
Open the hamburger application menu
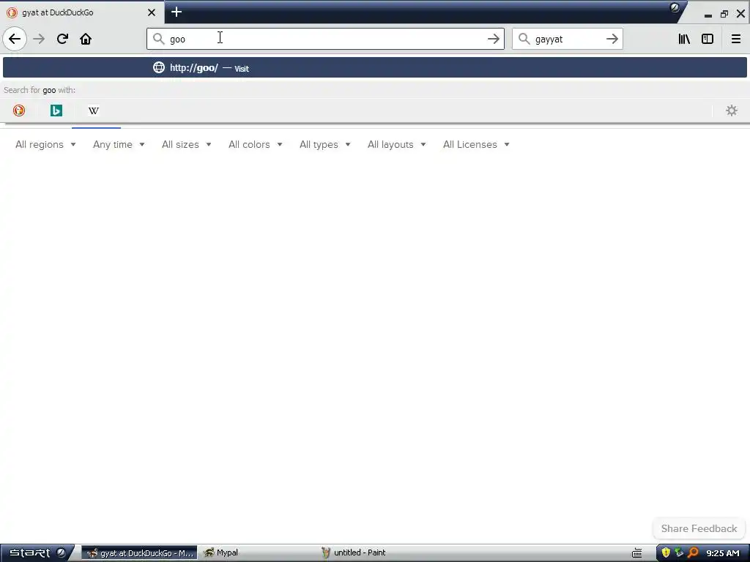[x=735, y=39]
